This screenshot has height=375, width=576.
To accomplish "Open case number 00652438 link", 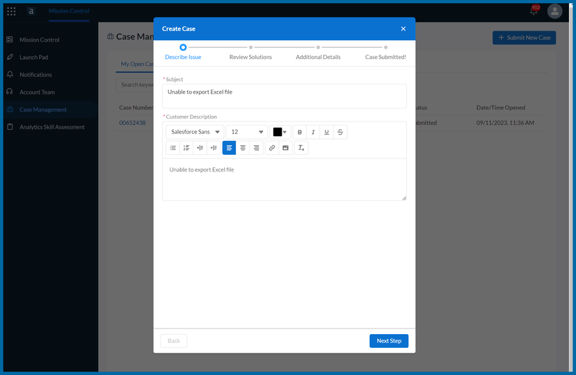I will coord(132,123).
